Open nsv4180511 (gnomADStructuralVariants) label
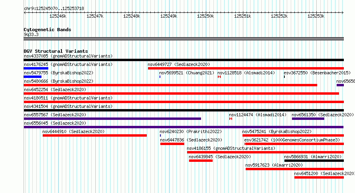The image size is (355, 193). coord(68,98)
